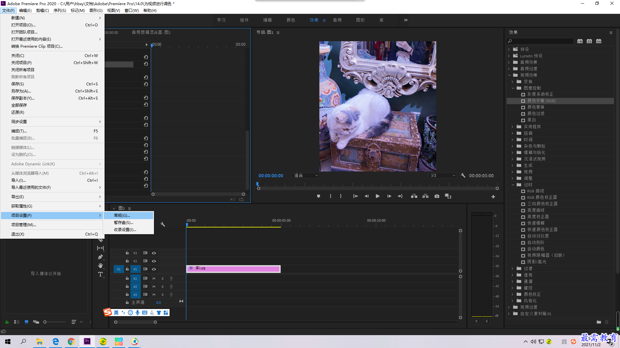Open Button Editor plus icon
The height and width of the screenshot is (348, 620).
coord(493,197)
